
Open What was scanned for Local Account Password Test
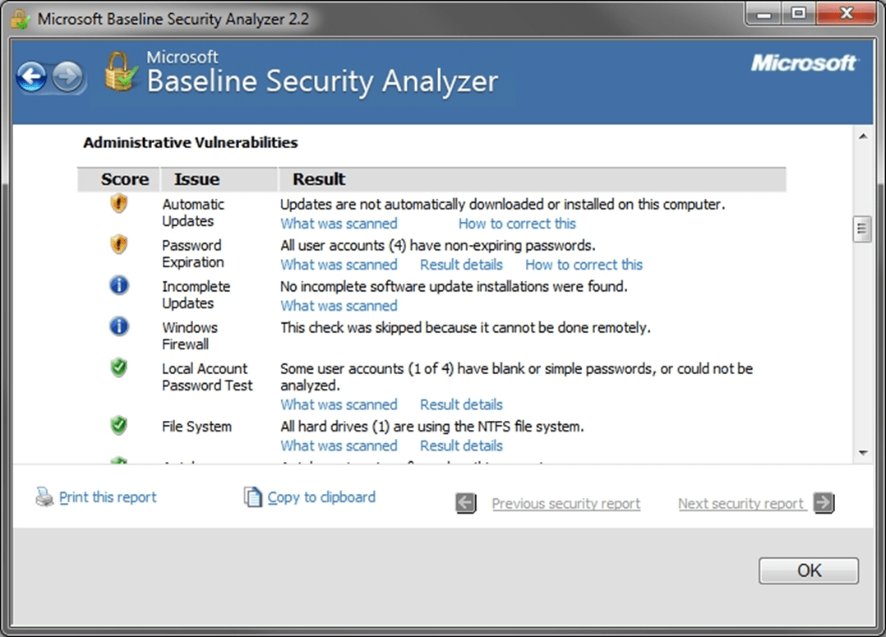tap(339, 404)
